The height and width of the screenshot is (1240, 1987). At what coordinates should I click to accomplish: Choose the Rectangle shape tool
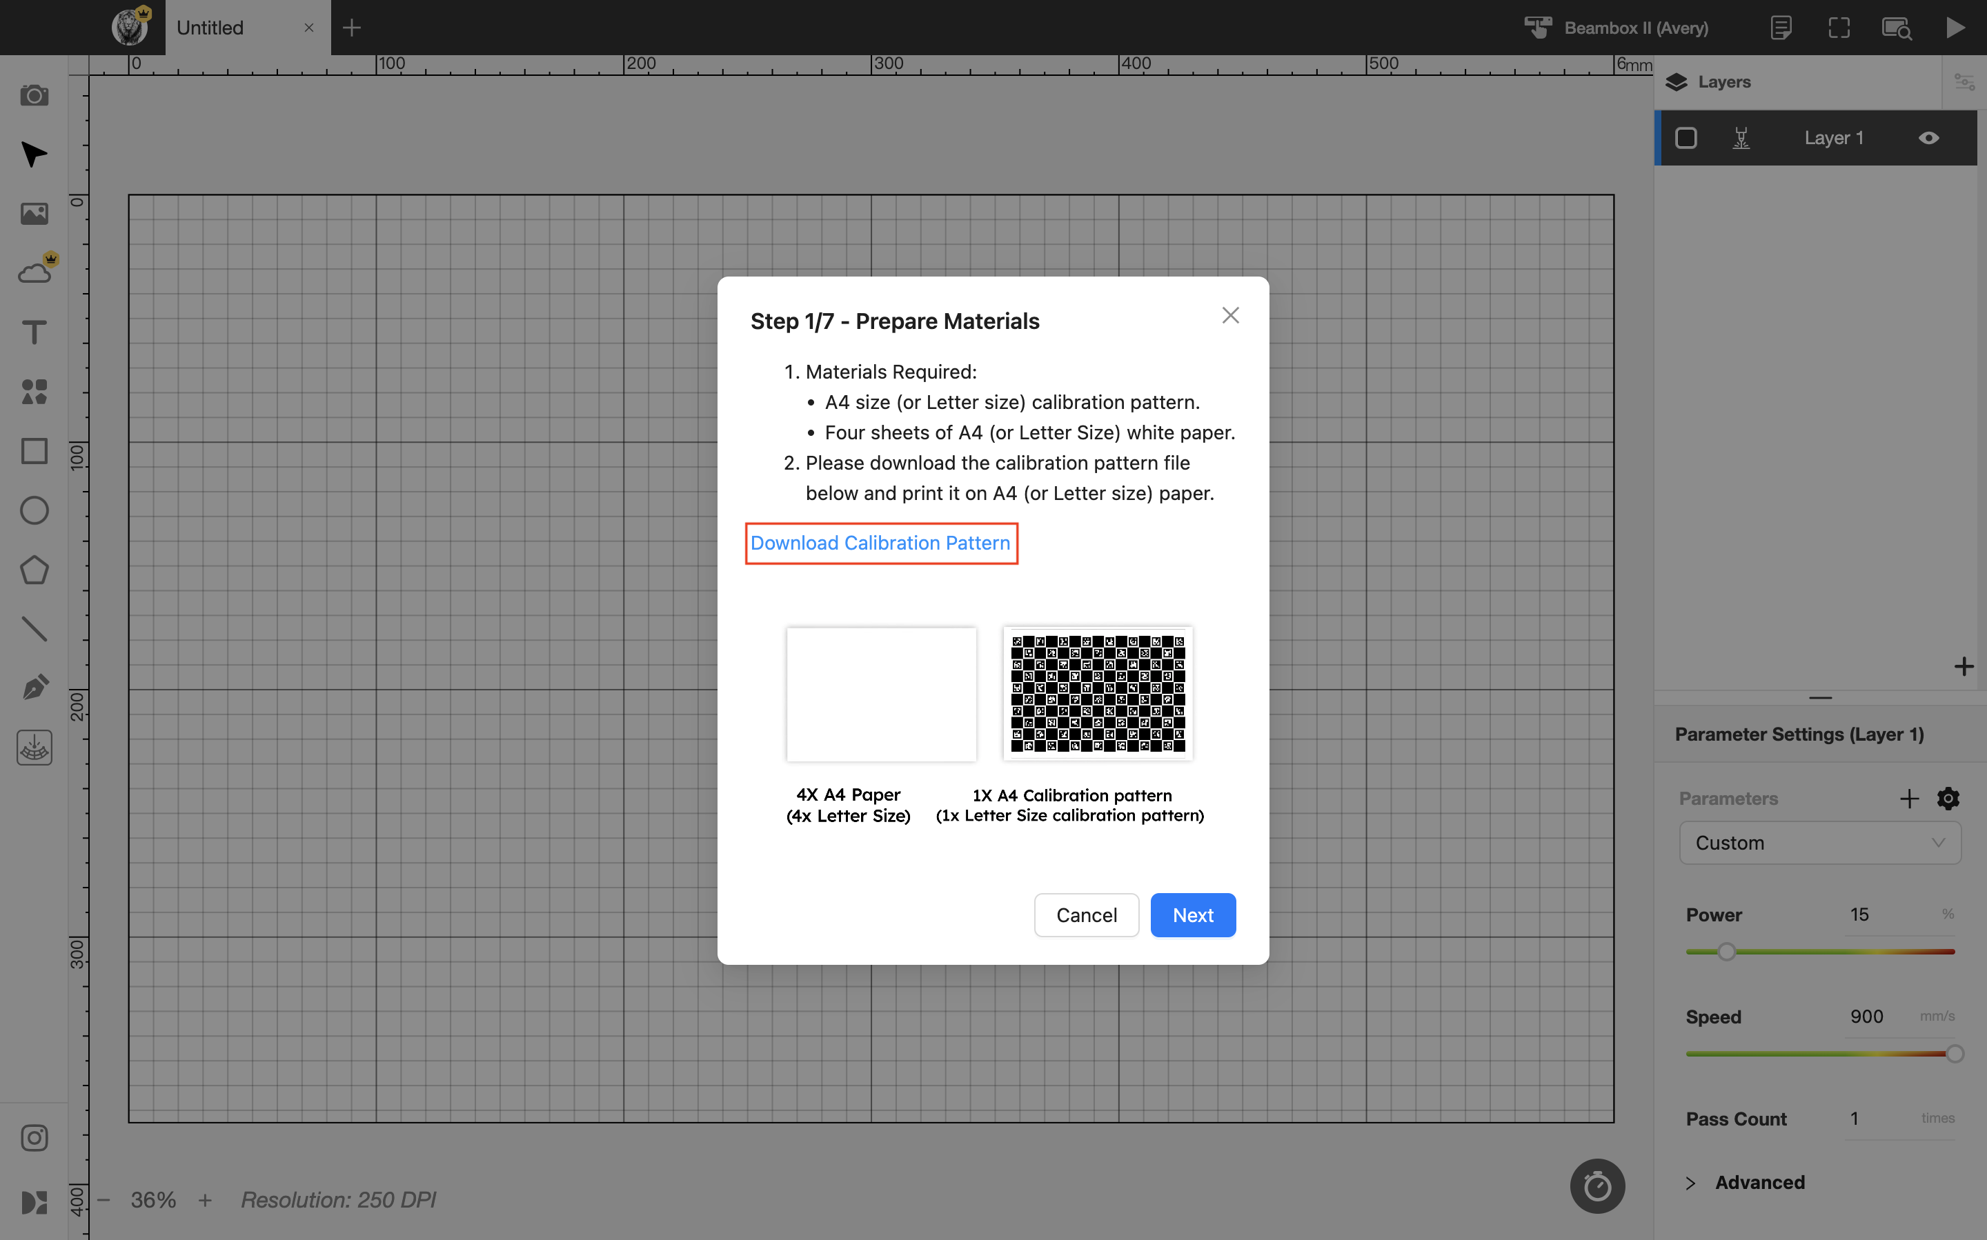click(34, 451)
